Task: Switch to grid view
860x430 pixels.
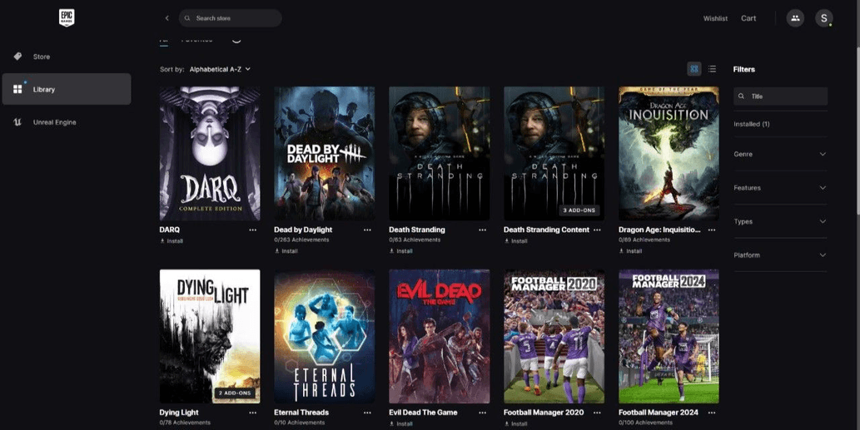Action: click(x=693, y=69)
